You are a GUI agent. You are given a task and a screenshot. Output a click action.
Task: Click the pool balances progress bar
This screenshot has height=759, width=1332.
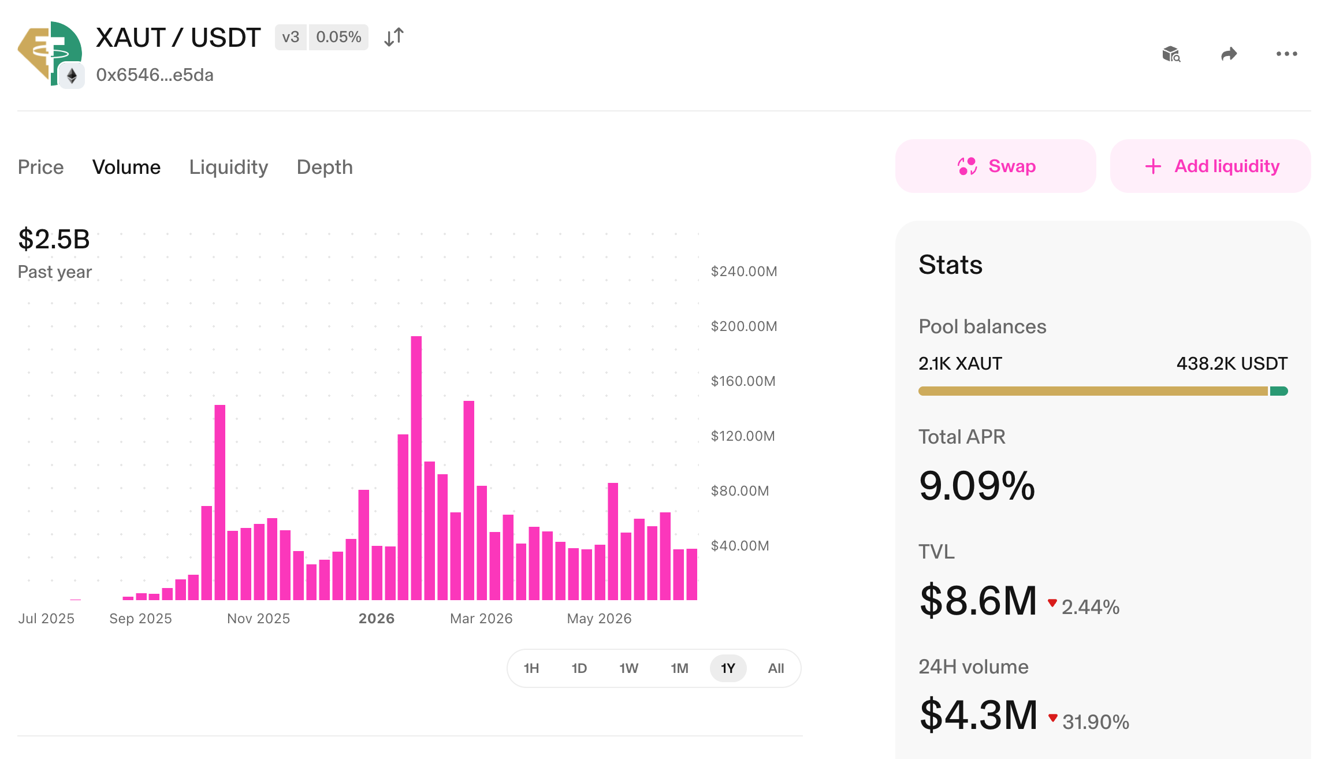pyautogui.click(x=1103, y=391)
